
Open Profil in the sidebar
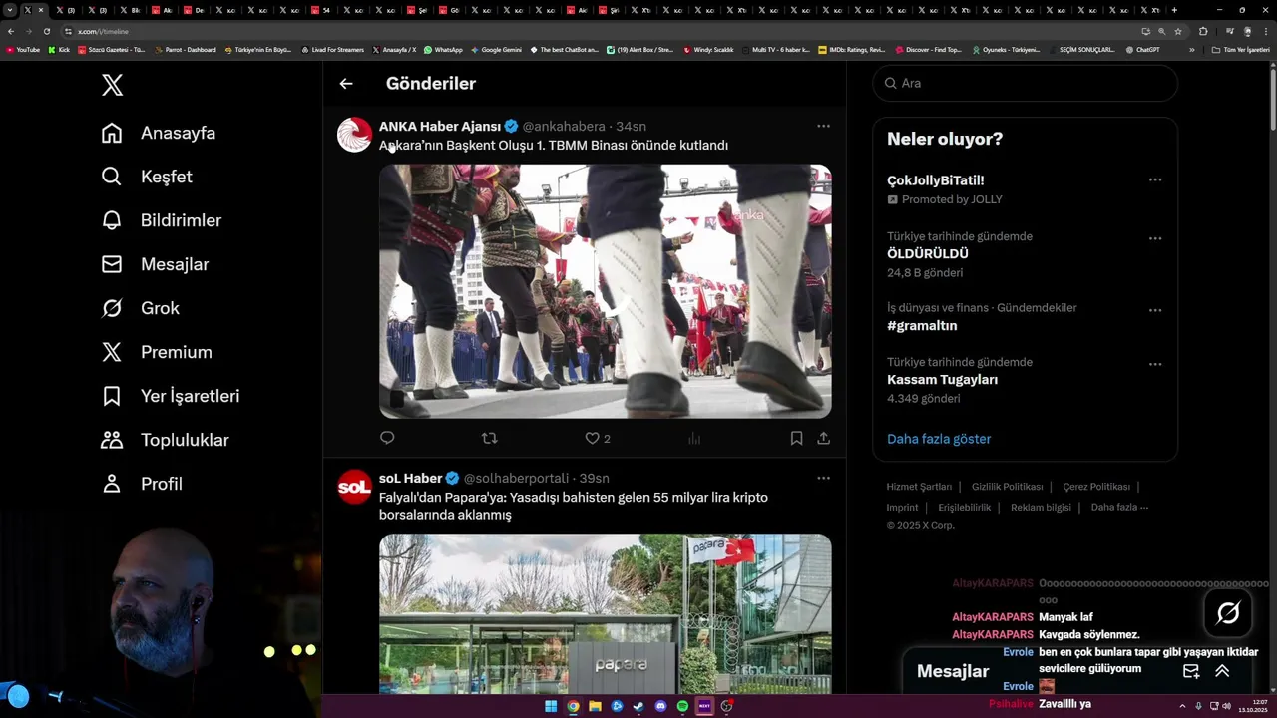coord(142,484)
